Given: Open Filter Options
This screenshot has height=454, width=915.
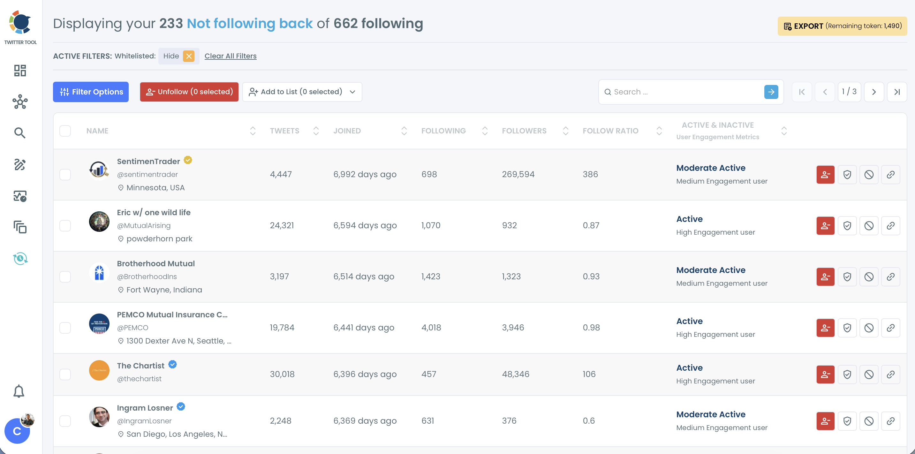Looking at the screenshot, I should pyautogui.click(x=91, y=92).
